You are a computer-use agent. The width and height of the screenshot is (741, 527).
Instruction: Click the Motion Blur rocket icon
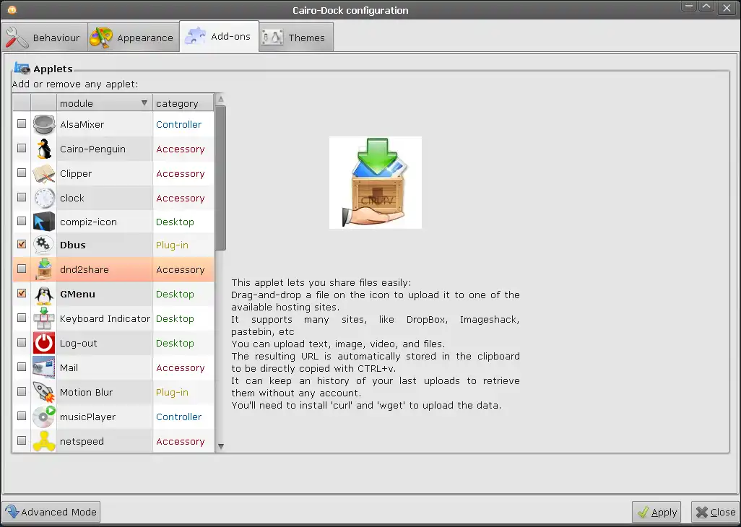[x=44, y=393]
